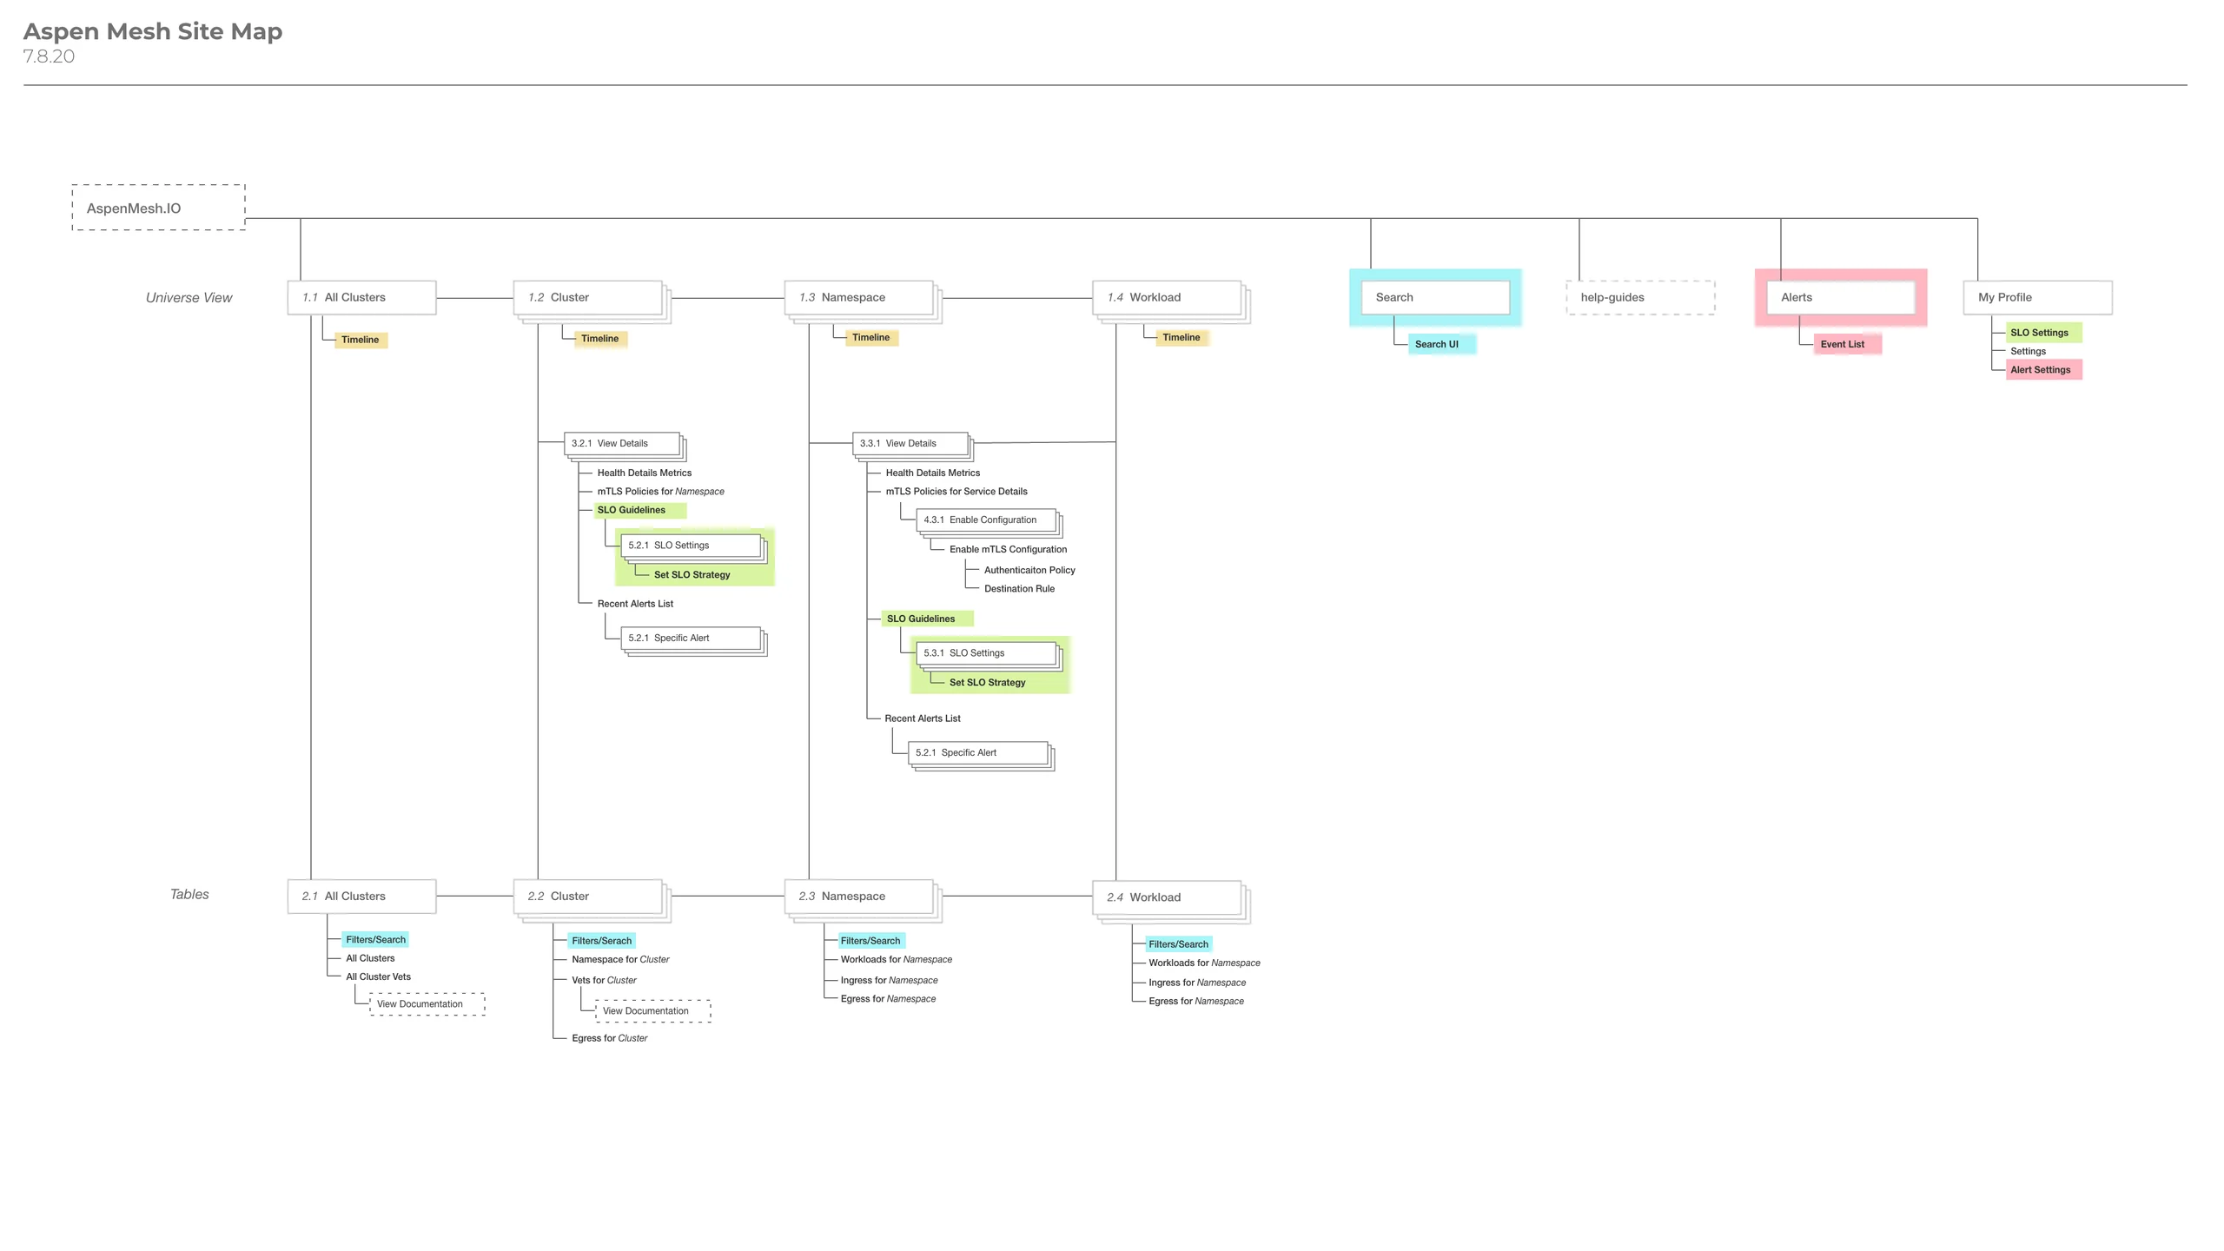The height and width of the screenshot is (1251, 2224).
Task: Open the My Profile node
Action: point(2038,297)
